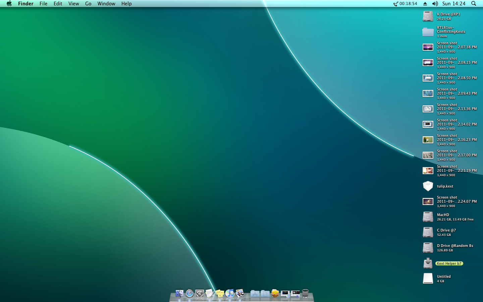The width and height of the screenshot is (483, 302).
Task: Open System Preferences in the Dock
Action: [x=200, y=294]
